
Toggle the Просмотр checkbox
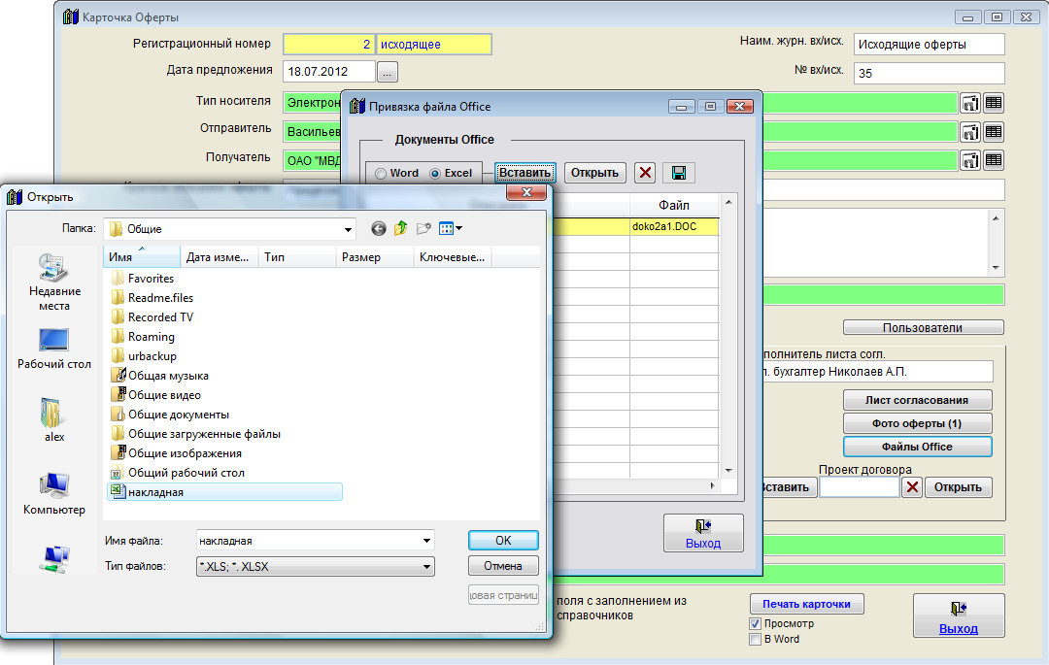pos(756,623)
